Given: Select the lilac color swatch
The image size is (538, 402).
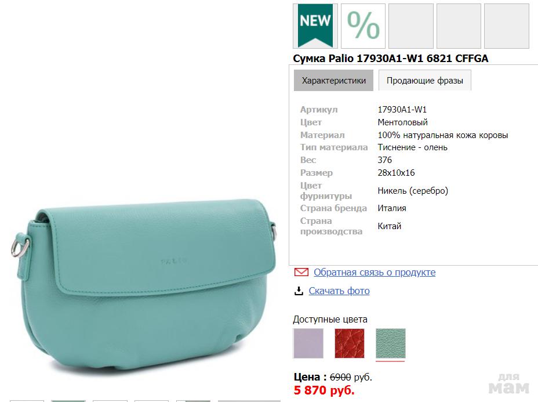Looking at the screenshot, I should point(308,343).
